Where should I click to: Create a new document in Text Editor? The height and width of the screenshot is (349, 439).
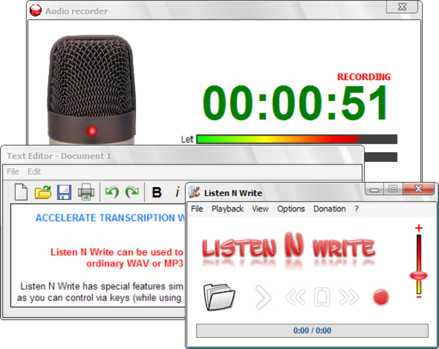click(21, 192)
